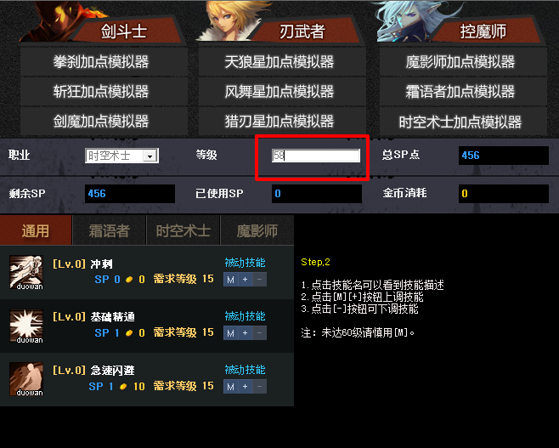Select the 通用 tab
559x448 pixels.
(x=36, y=230)
